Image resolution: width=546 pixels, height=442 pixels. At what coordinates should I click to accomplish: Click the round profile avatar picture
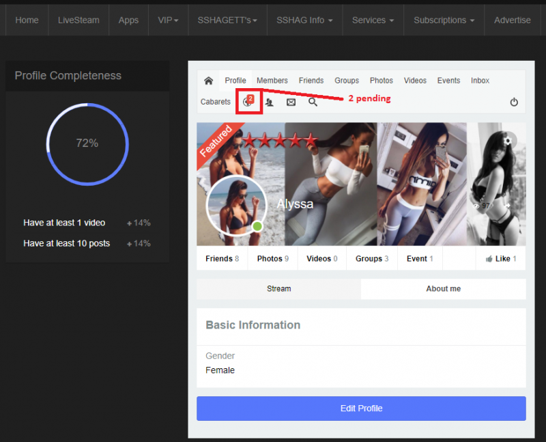coord(236,206)
